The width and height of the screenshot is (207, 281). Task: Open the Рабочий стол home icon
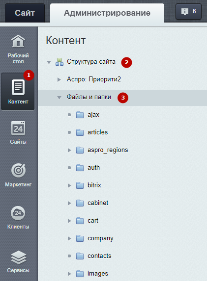[18, 41]
